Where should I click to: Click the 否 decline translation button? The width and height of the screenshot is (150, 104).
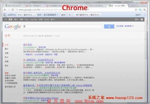(69, 15)
